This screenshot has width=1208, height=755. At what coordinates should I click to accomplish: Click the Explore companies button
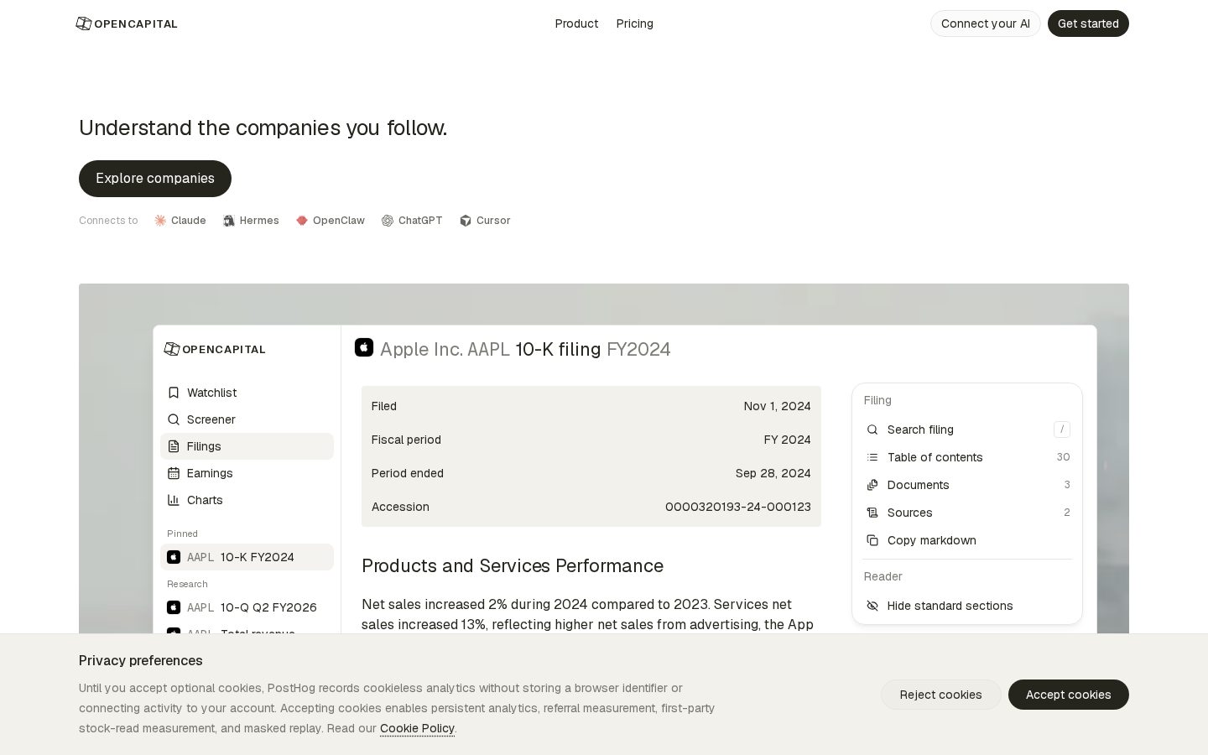click(155, 179)
